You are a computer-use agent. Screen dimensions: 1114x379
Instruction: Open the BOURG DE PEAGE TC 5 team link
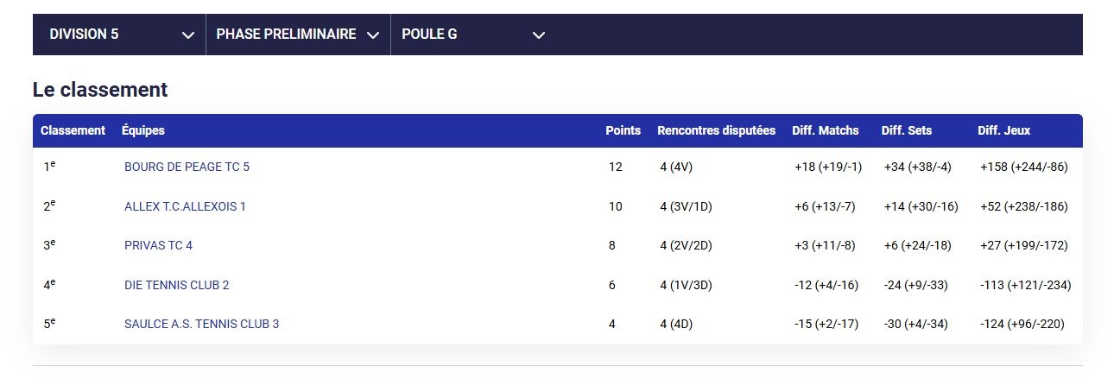[187, 167]
